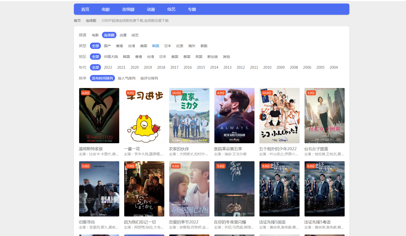The image size is (406, 236).
Task: Click the 法证先锋5国语 title link
Action: point(273,222)
